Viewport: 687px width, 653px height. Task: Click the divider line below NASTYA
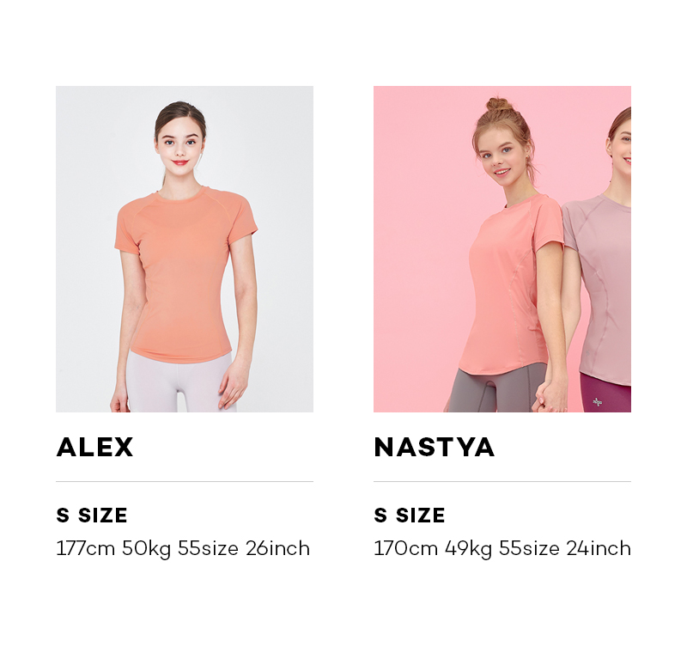[x=502, y=481]
